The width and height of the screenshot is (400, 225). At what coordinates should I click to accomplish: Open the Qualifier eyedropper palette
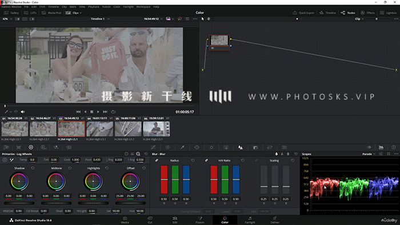182,147
